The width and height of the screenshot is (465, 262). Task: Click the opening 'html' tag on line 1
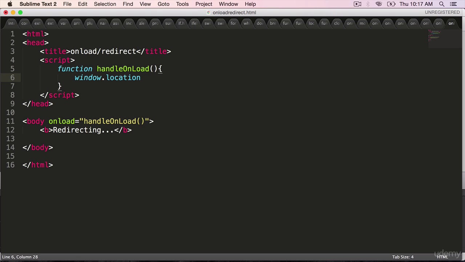click(x=36, y=34)
